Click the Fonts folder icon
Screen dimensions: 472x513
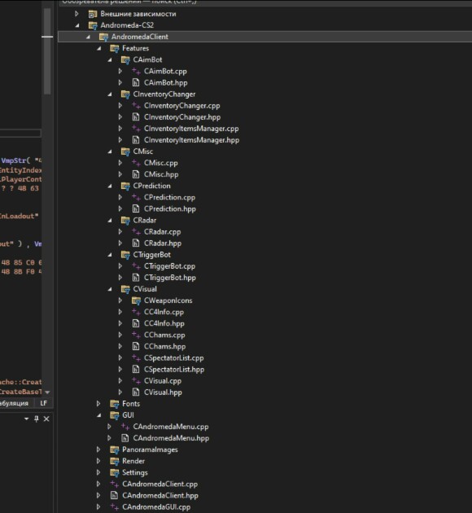(x=115, y=404)
